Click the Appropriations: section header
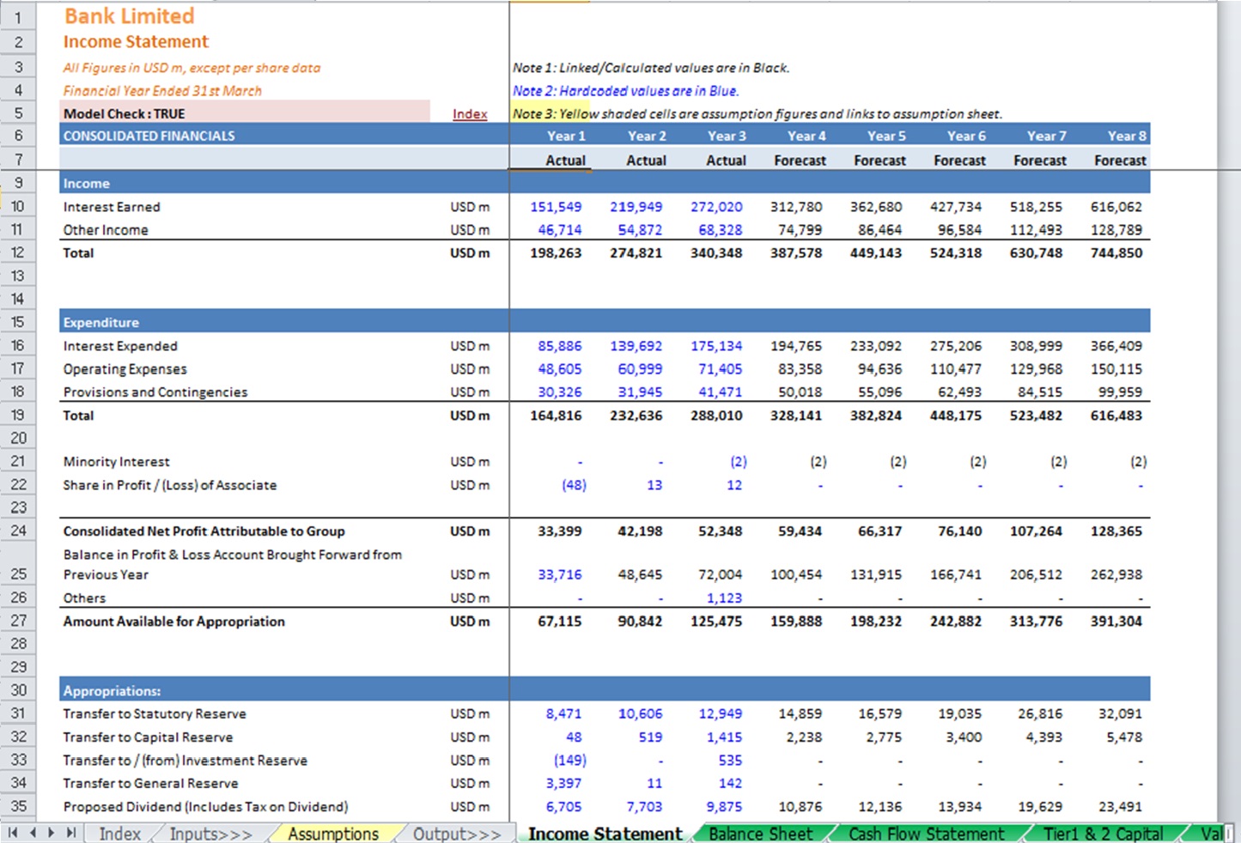Screen dimensions: 1241x843 click(x=112, y=691)
